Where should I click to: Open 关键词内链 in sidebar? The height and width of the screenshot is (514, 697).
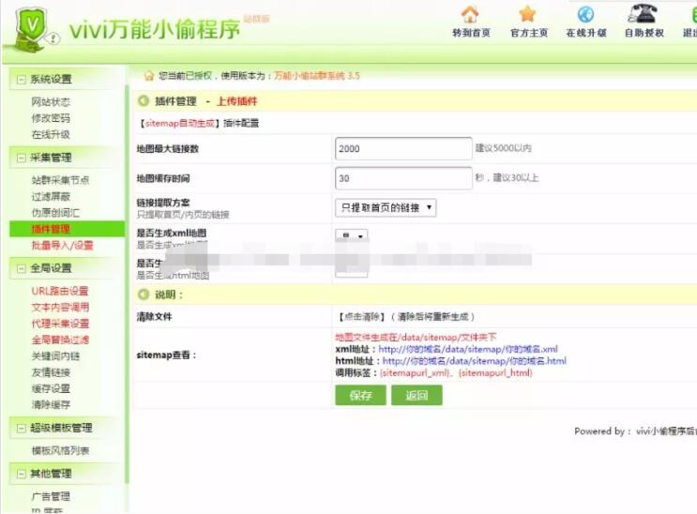click(55, 356)
